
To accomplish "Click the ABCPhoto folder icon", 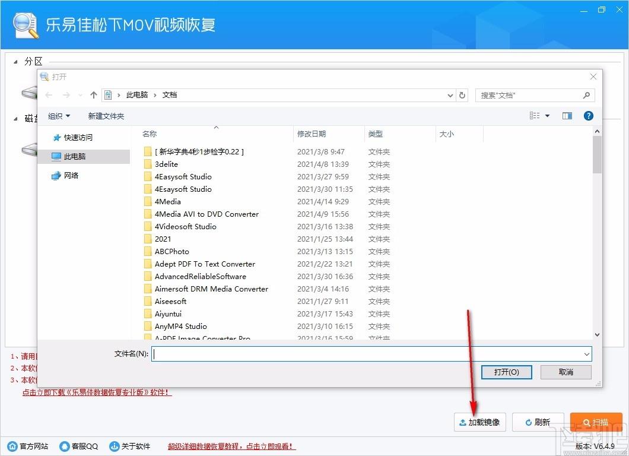I will tap(148, 251).
